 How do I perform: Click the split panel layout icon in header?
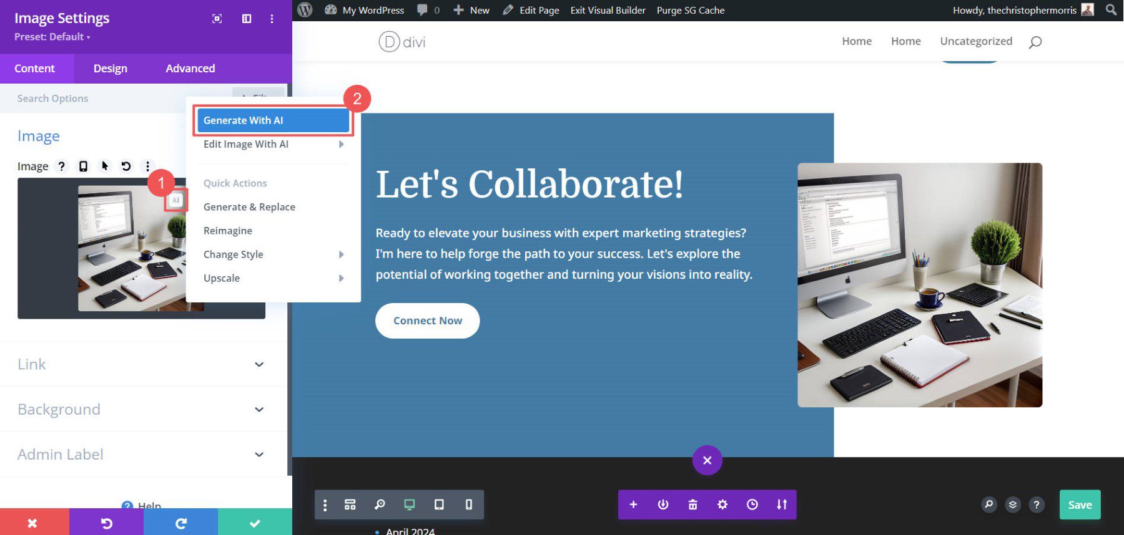click(247, 19)
